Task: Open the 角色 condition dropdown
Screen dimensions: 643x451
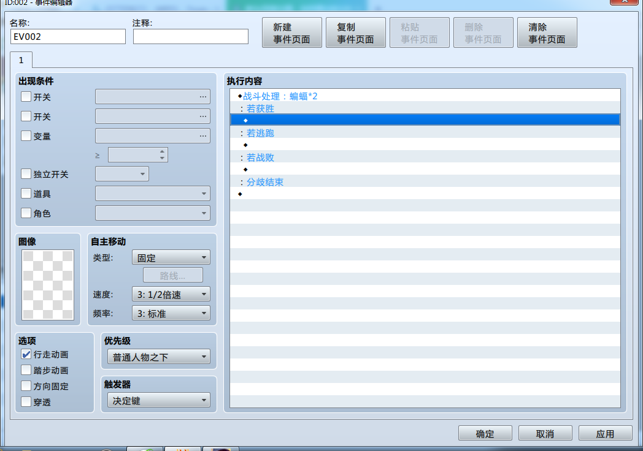Action: (153, 213)
